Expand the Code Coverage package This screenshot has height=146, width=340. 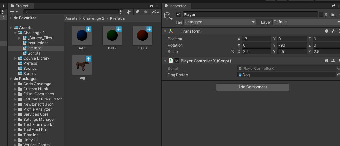(15, 84)
